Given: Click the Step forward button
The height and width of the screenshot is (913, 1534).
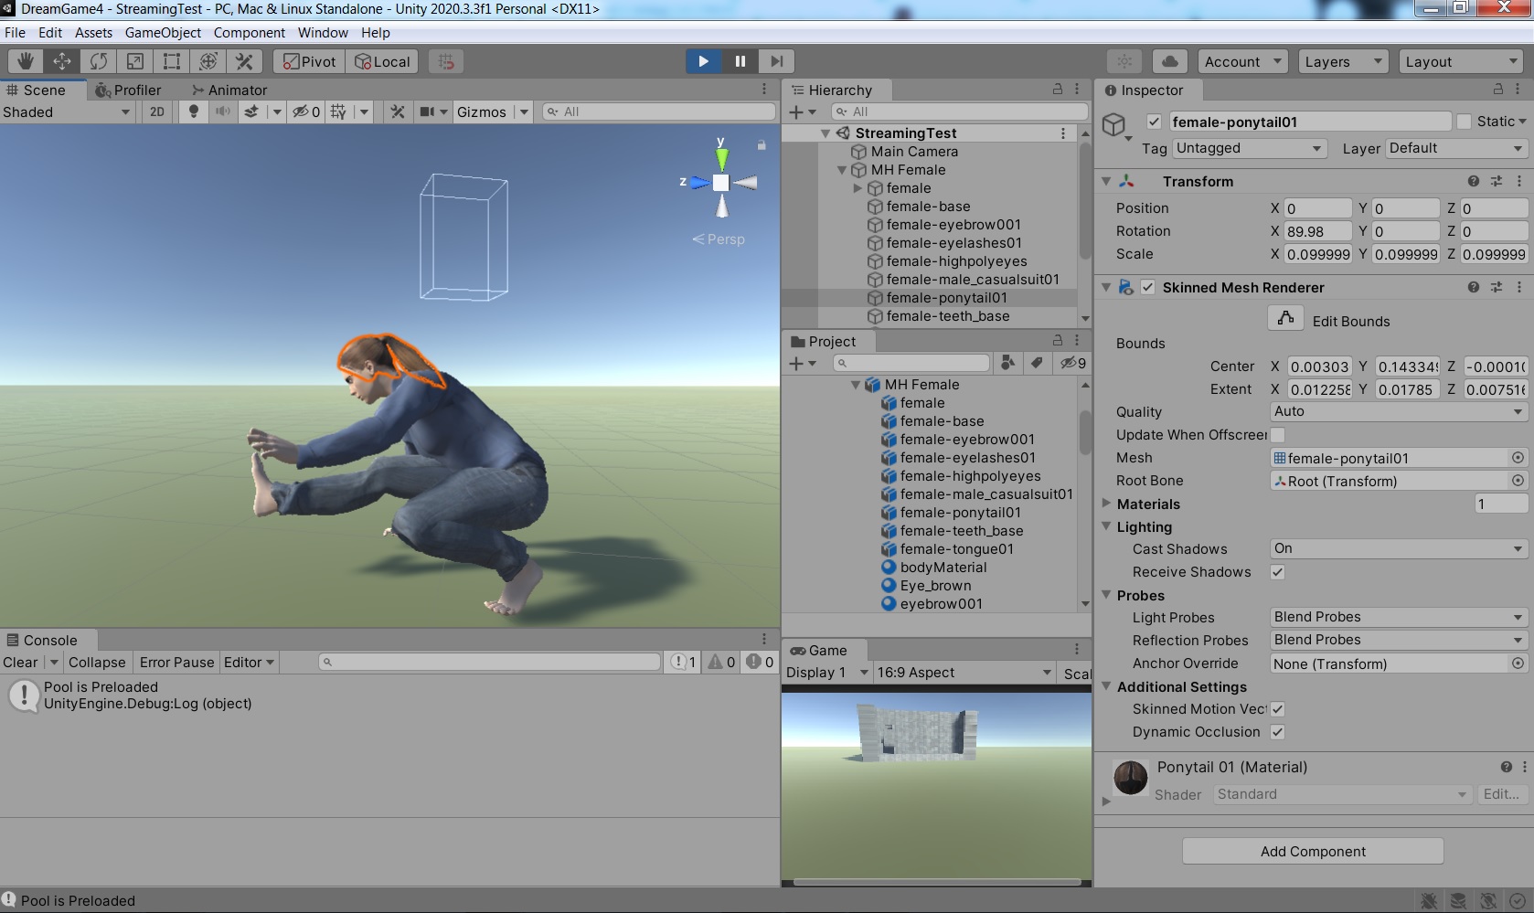Looking at the screenshot, I should tap(776, 61).
